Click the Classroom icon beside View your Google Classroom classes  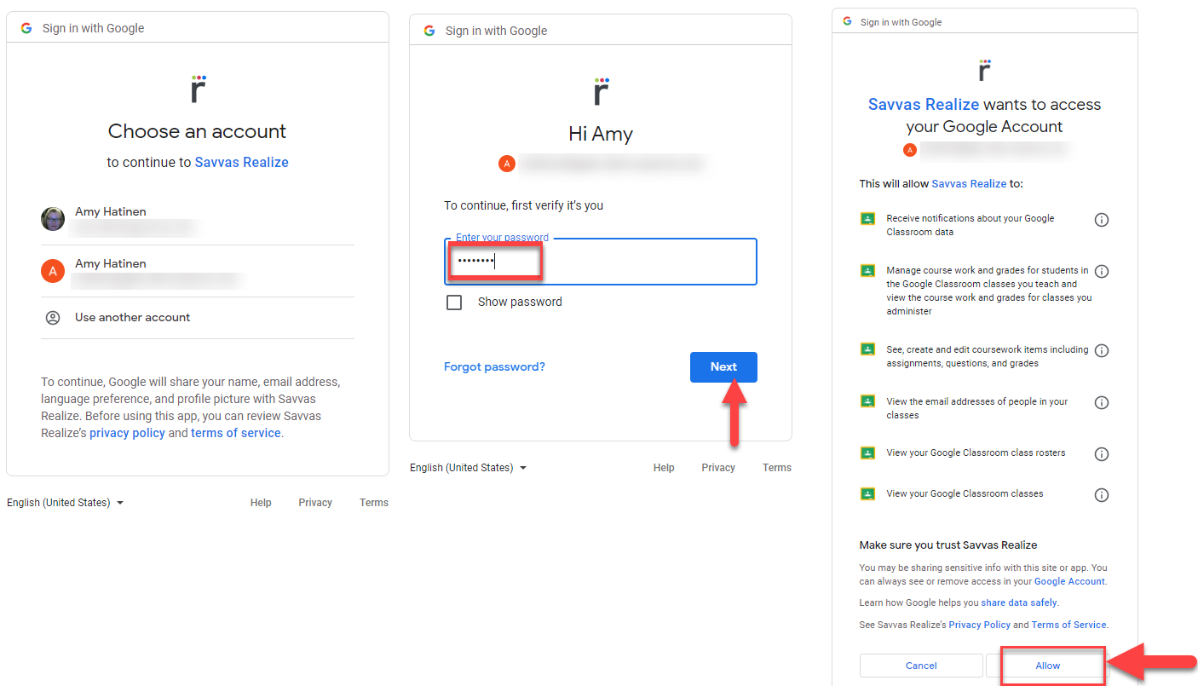pos(867,493)
